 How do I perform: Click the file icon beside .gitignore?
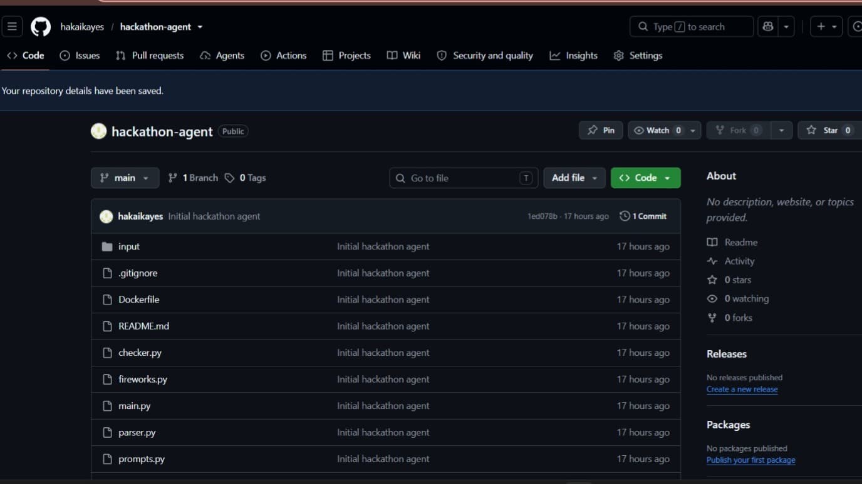pyautogui.click(x=106, y=273)
